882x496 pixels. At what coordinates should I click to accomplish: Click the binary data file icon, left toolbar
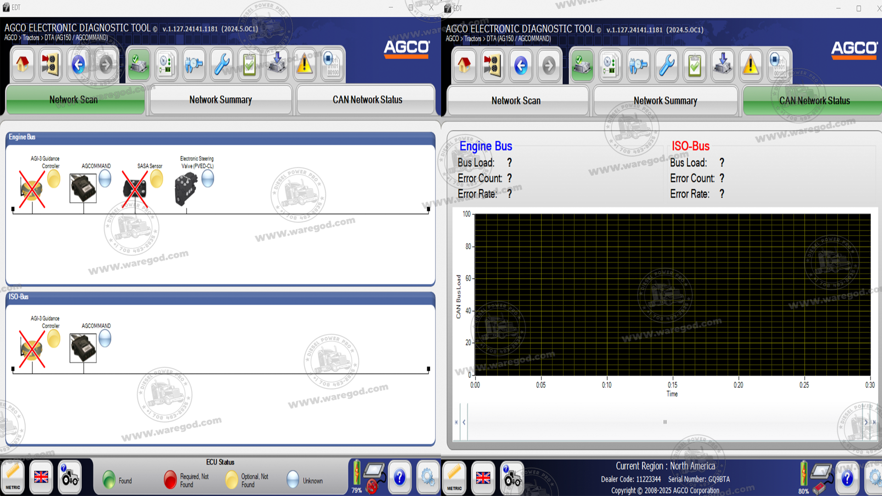[x=332, y=64]
